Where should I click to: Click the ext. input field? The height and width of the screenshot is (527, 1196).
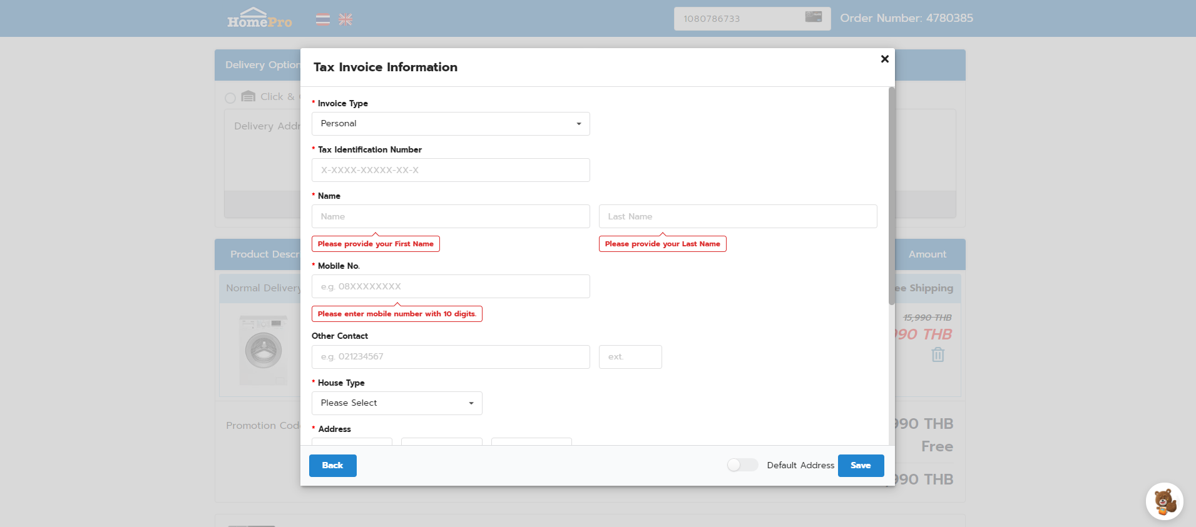tap(630, 357)
